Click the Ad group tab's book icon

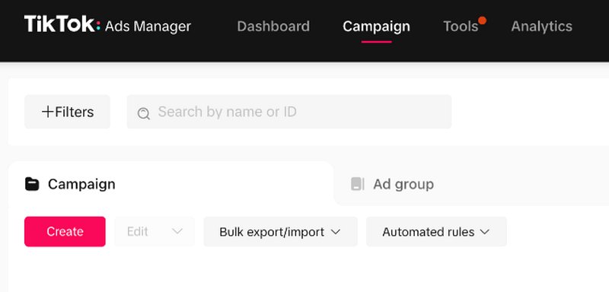click(x=357, y=184)
